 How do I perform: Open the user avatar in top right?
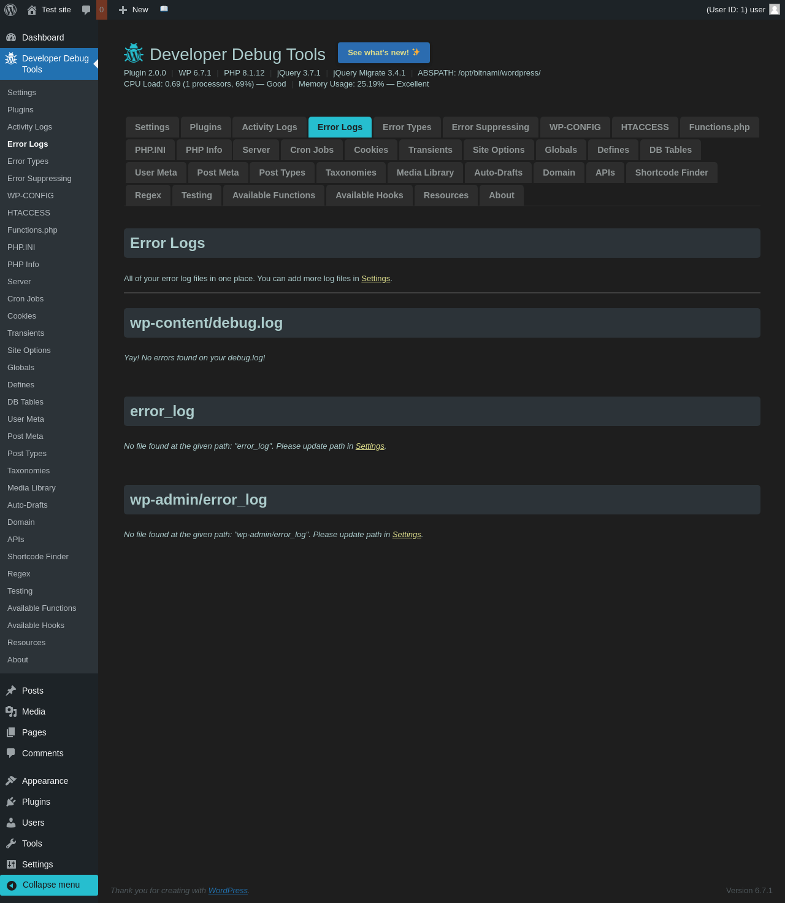pos(774,9)
